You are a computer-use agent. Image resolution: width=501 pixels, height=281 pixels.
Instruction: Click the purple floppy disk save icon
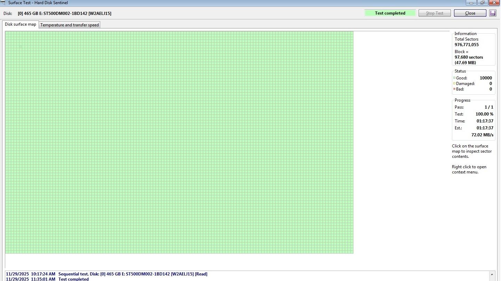(493, 13)
